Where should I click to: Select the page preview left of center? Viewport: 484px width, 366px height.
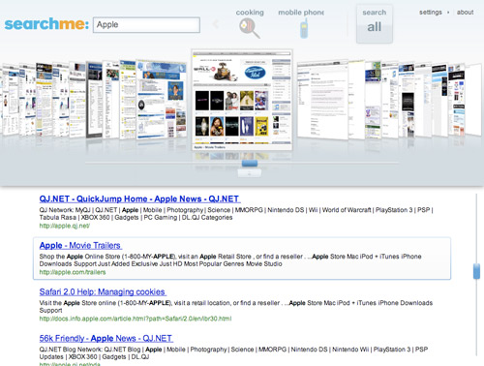(162, 100)
